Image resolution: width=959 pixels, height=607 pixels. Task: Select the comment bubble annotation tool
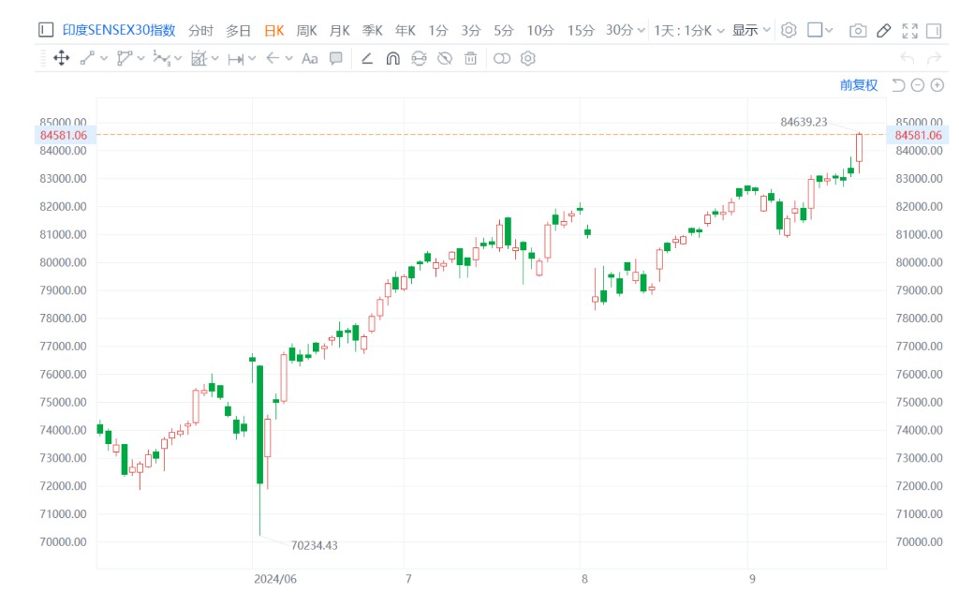click(336, 58)
